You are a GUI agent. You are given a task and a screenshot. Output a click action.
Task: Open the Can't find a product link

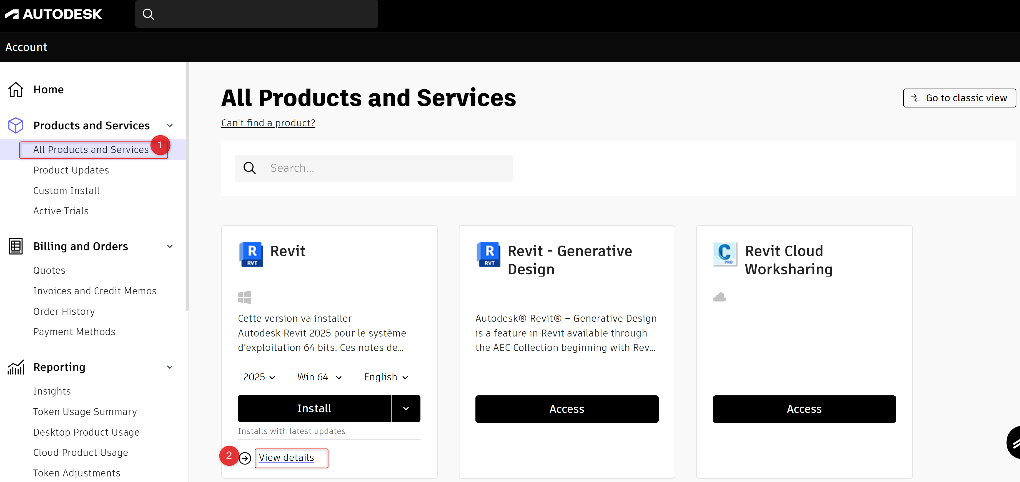click(268, 123)
